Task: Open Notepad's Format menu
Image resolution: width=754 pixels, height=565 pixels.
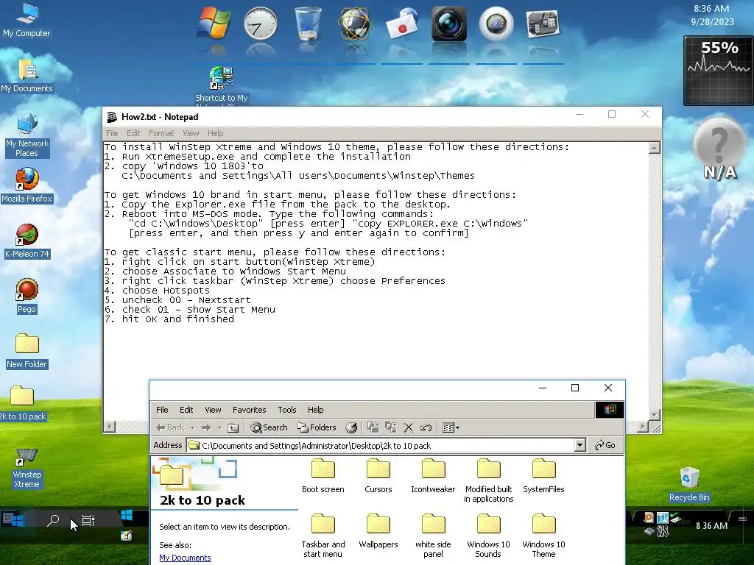Action: click(161, 133)
